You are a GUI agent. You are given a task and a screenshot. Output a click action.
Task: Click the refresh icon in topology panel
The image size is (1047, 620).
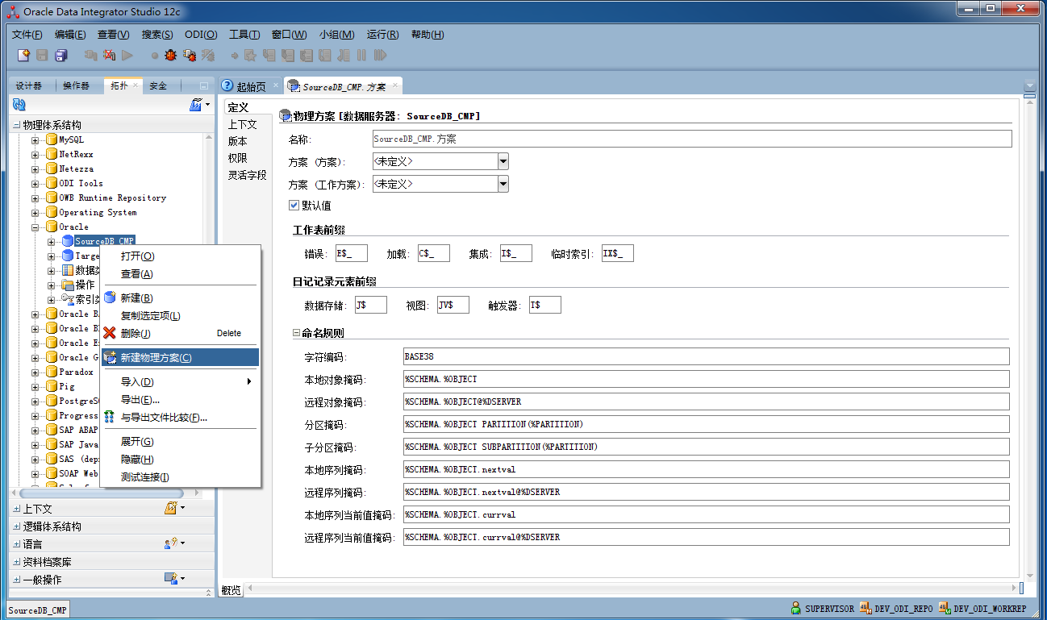tap(19, 105)
